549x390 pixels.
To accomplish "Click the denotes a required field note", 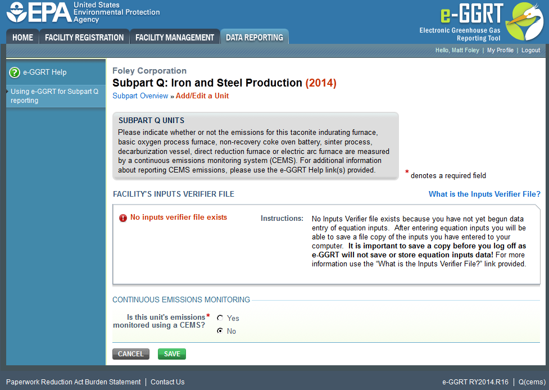I will pos(448,176).
